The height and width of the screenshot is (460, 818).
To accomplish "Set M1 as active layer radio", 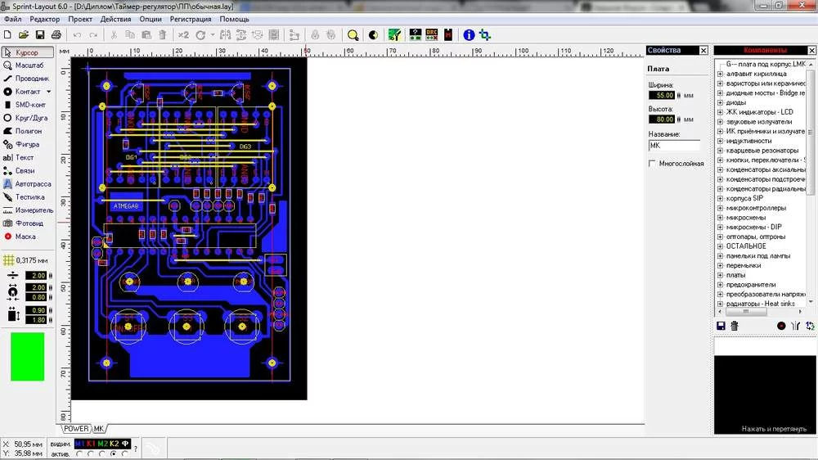I will click(x=79, y=453).
